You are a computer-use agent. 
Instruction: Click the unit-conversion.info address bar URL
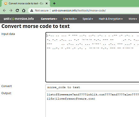pos(79,10)
